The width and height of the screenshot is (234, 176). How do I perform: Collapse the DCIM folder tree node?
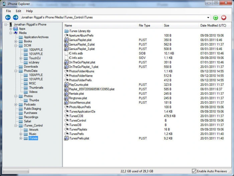point(16,46)
